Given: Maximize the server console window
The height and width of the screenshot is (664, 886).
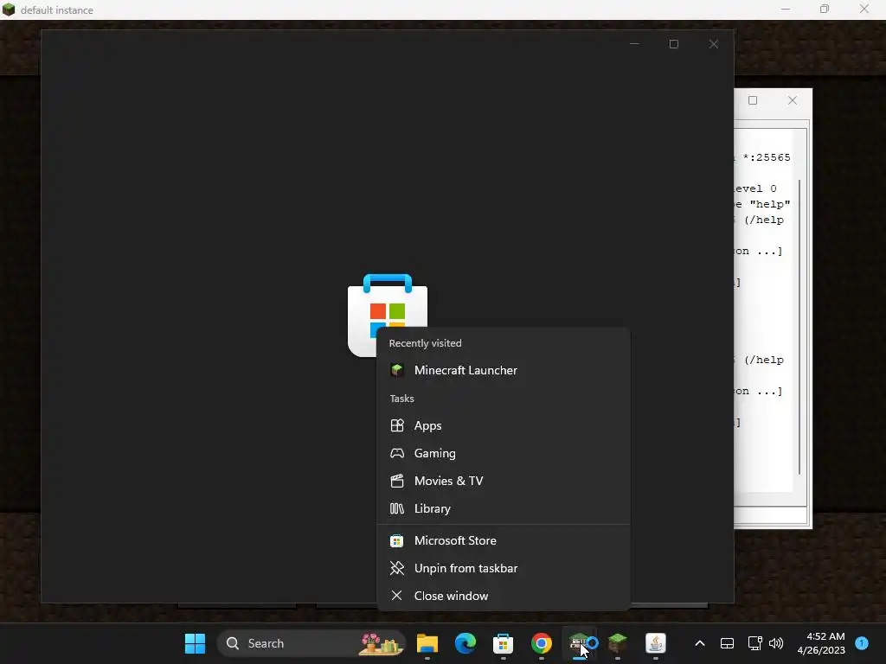Looking at the screenshot, I should pyautogui.click(x=753, y=100).
